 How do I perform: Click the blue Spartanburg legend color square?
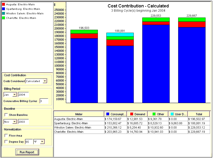tap(3, 9)
